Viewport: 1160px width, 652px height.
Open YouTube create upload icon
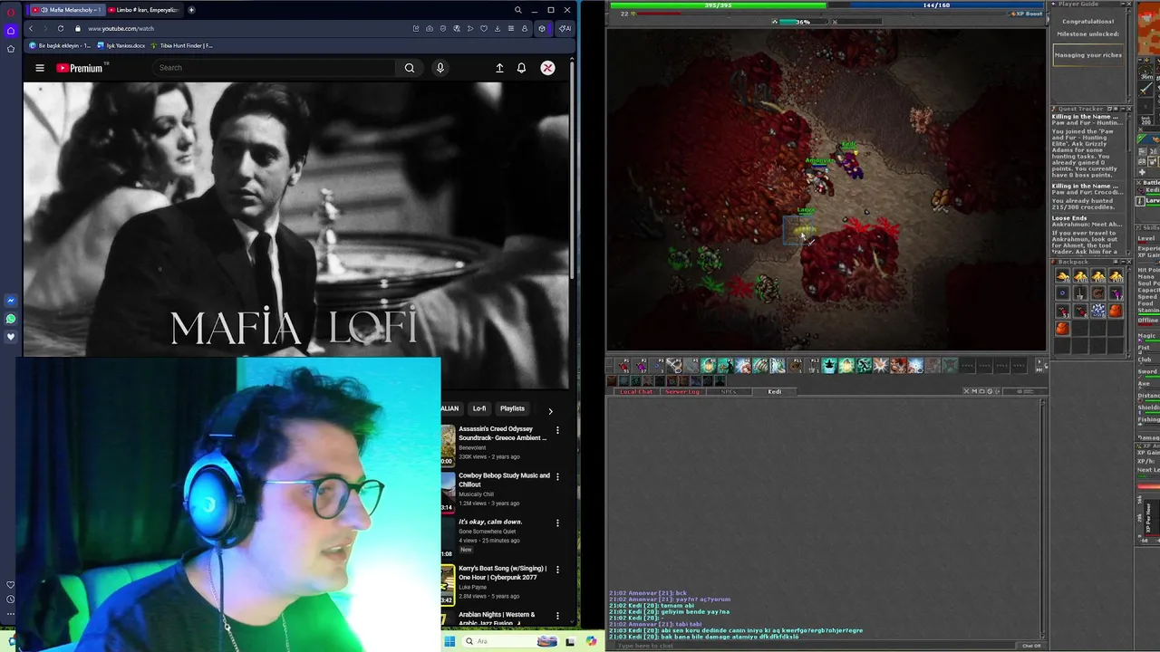(499, 68)
